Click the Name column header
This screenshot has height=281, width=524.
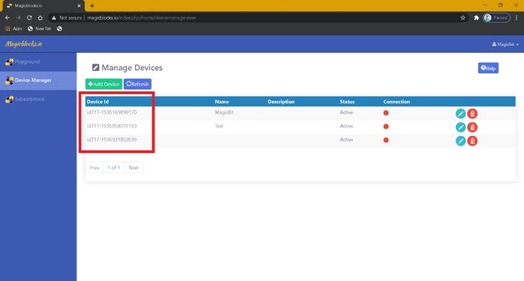tap(222, 102)
